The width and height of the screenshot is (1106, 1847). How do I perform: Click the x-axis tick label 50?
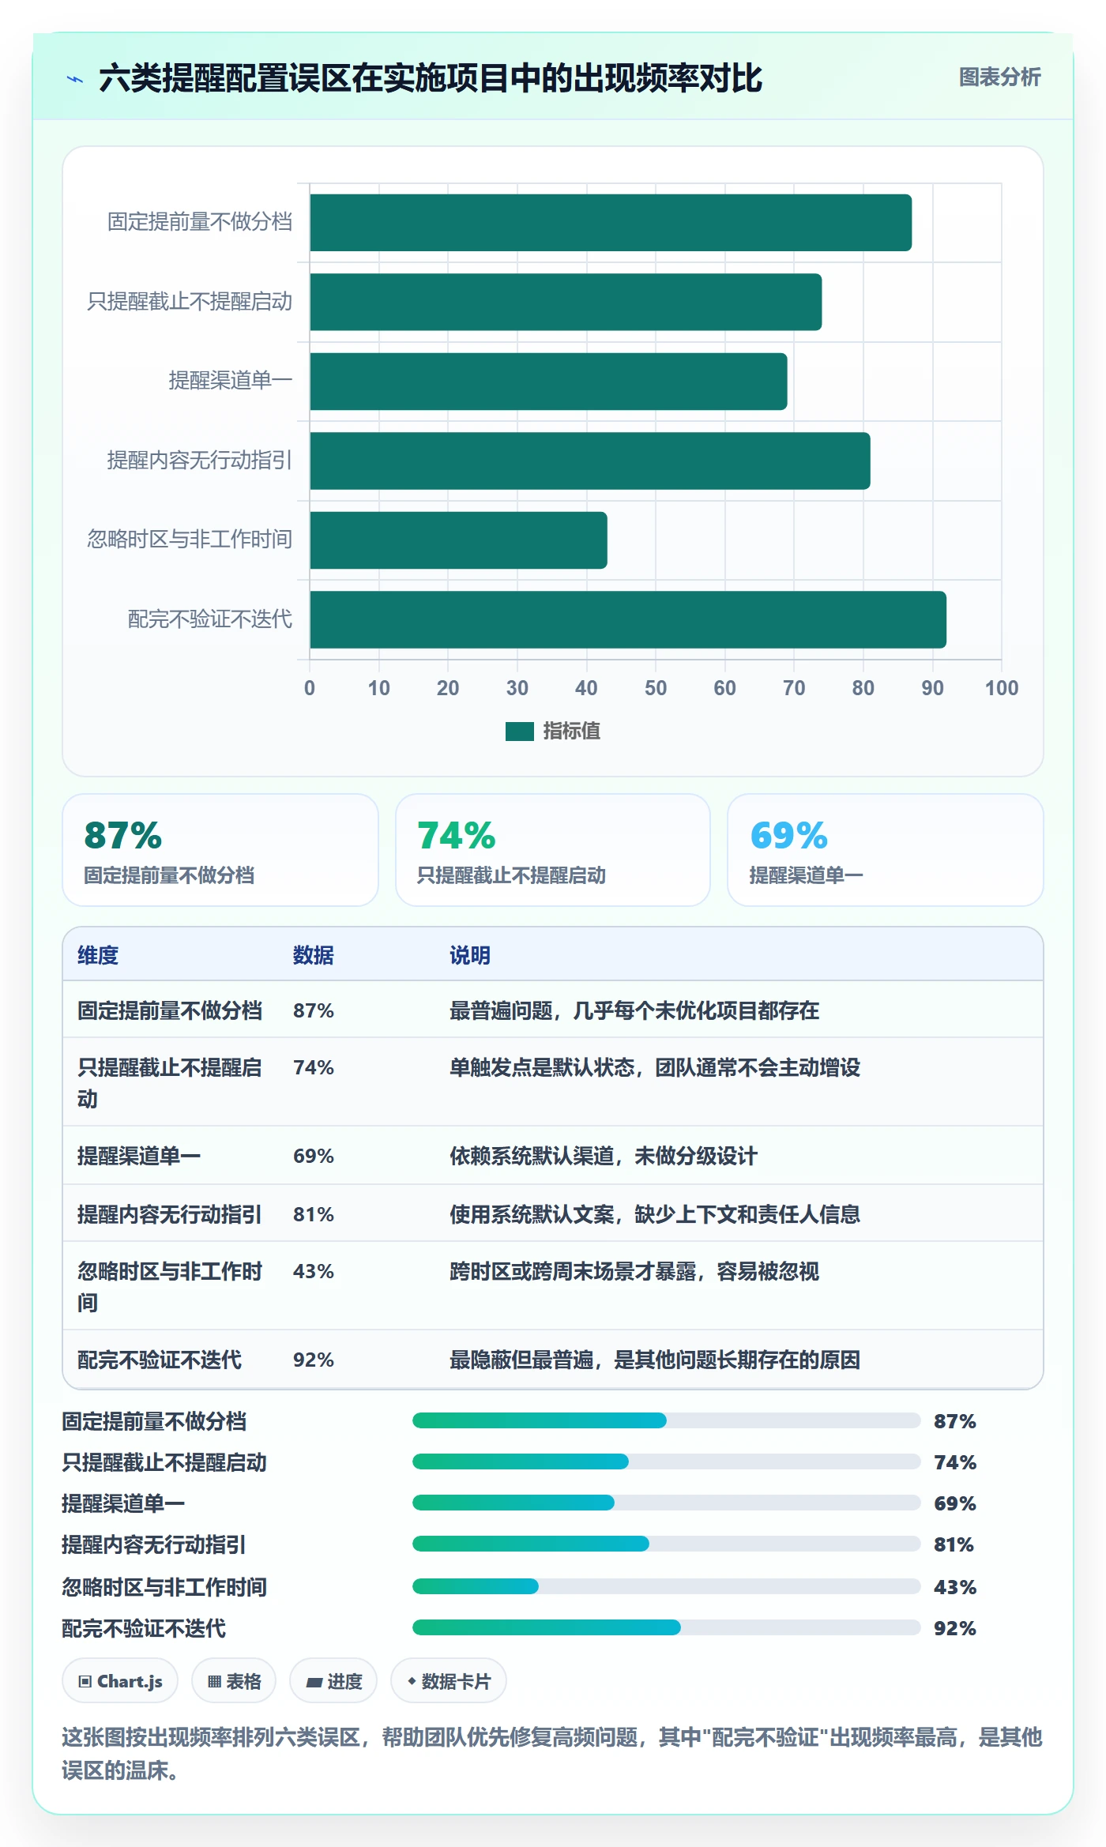656,688
